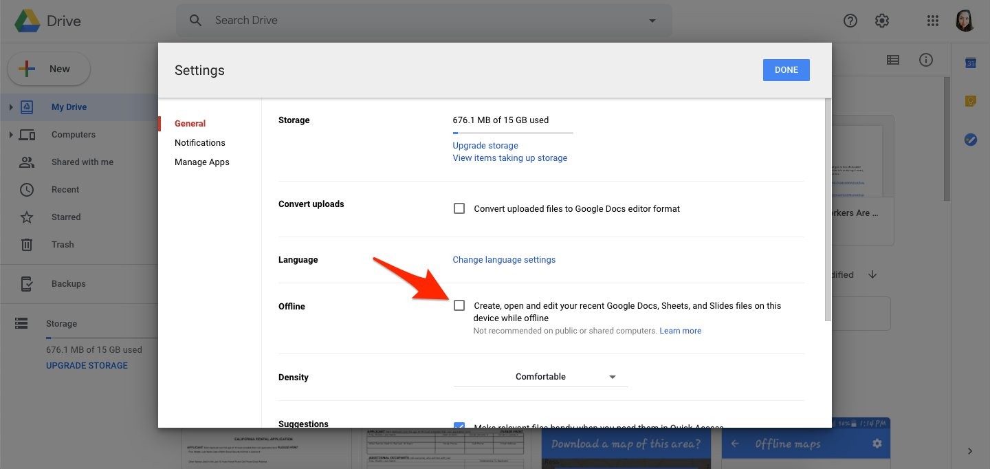Switch to list view icon
Screen dimensions: 990x469
click(893, 61)
